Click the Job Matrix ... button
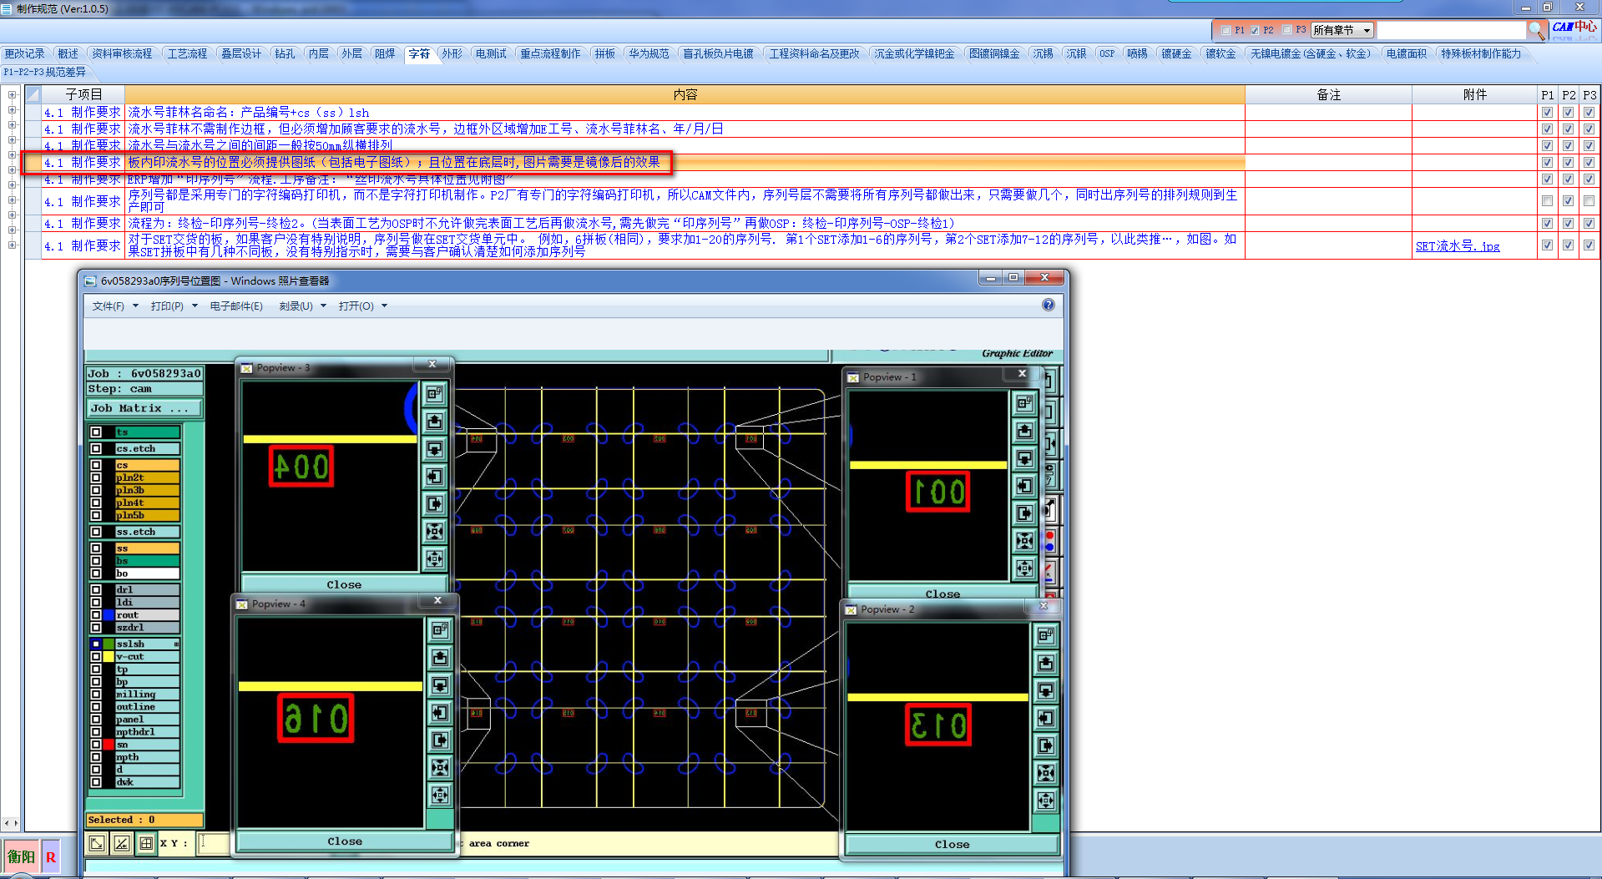1602x879 pixels. pos(144,408)
